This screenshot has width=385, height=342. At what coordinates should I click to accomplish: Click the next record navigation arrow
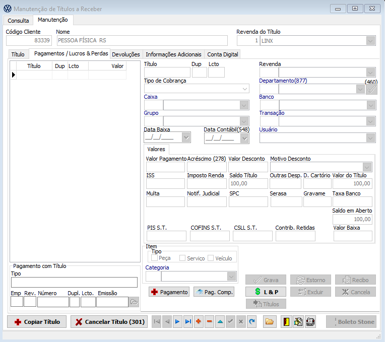coord(177,322)
